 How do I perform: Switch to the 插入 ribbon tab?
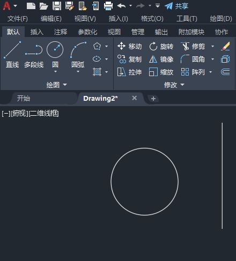coord(37,32)
